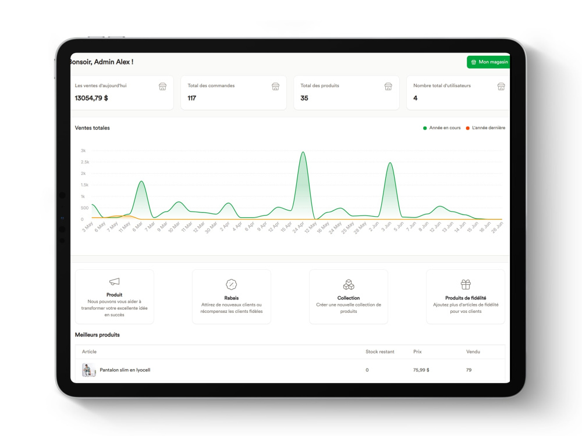Viewport: 582px width, 436px height.
Task: Click store icon in Les ventes d'aujourd'hui card
Action: tap(162, 87)
